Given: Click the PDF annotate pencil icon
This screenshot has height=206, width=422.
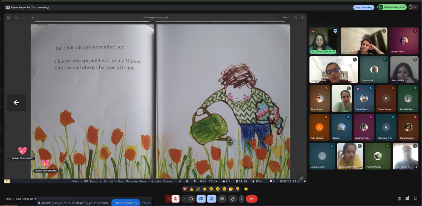Looking at the screenshot, I should pyautogui.click(x=33, y=17).
